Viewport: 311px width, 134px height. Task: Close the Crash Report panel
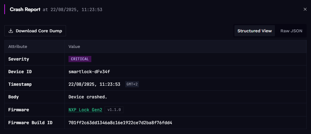tap(305, 9)
